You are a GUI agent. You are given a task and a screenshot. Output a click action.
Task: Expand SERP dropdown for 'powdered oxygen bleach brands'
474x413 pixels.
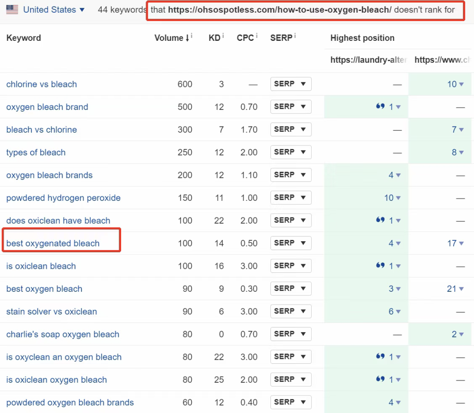tap(291, 402)
